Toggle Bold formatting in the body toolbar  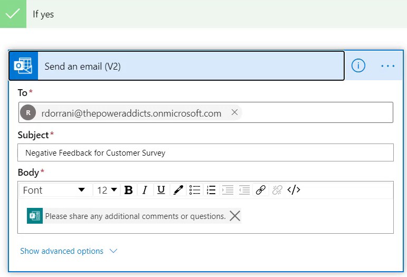pyautogui.click(x=128, y=190)
